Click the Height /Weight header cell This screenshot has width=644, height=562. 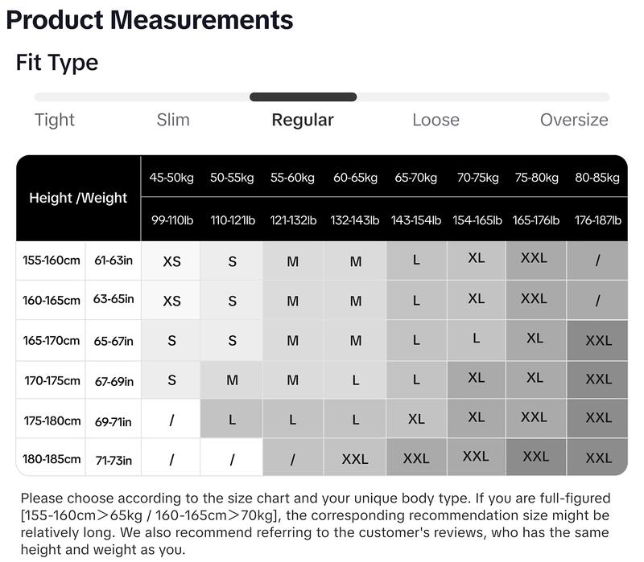[78, 198]
